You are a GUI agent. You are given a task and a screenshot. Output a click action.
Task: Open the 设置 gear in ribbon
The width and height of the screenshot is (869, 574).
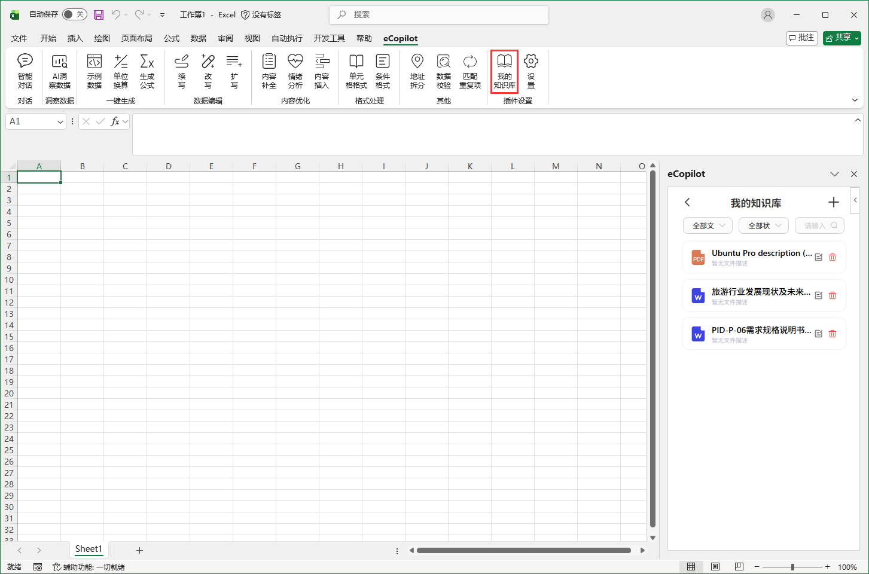[531, 71]
